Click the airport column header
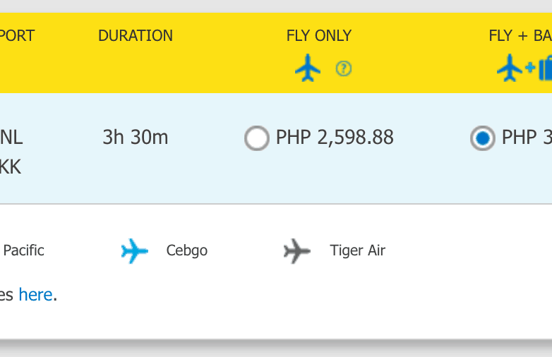This screenshot has height=357, width=552. [x=17, y=35]
